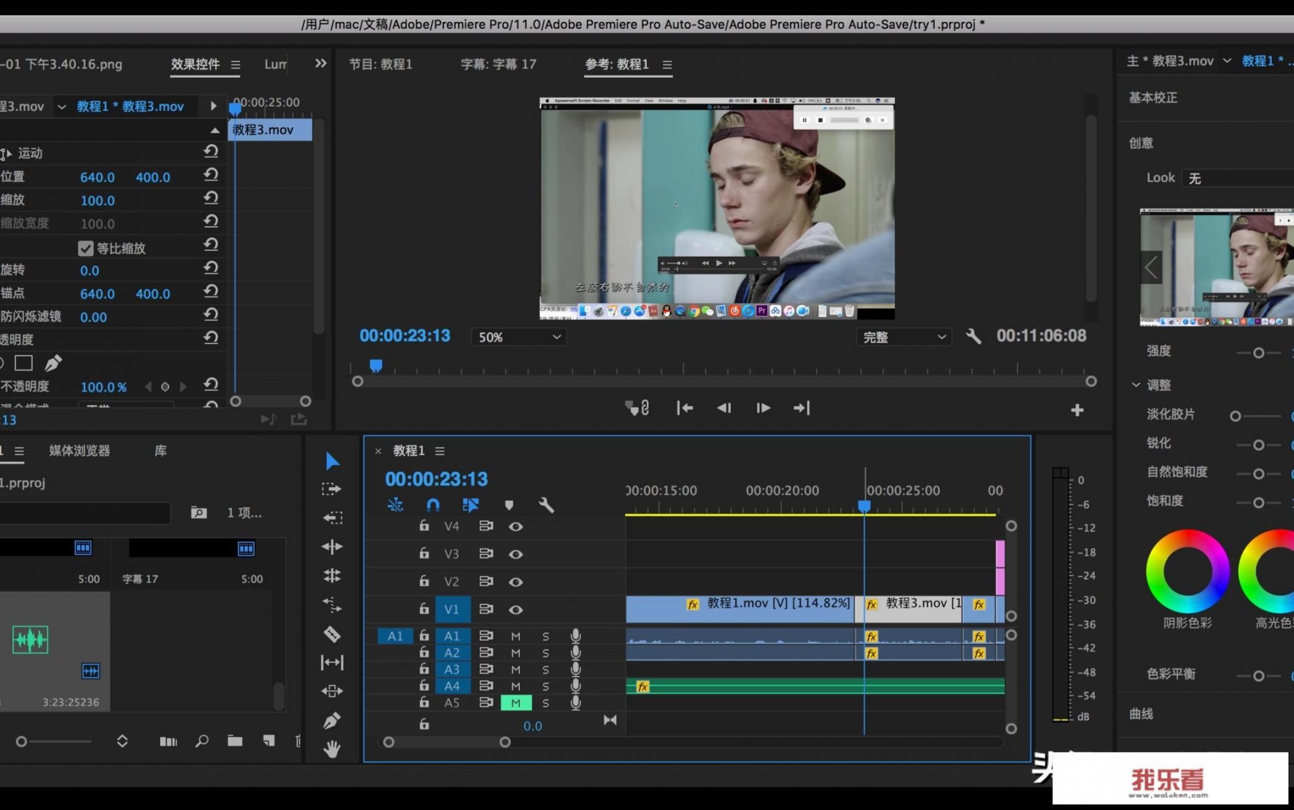Open the reference monitor panel menu

click(667, 65)
